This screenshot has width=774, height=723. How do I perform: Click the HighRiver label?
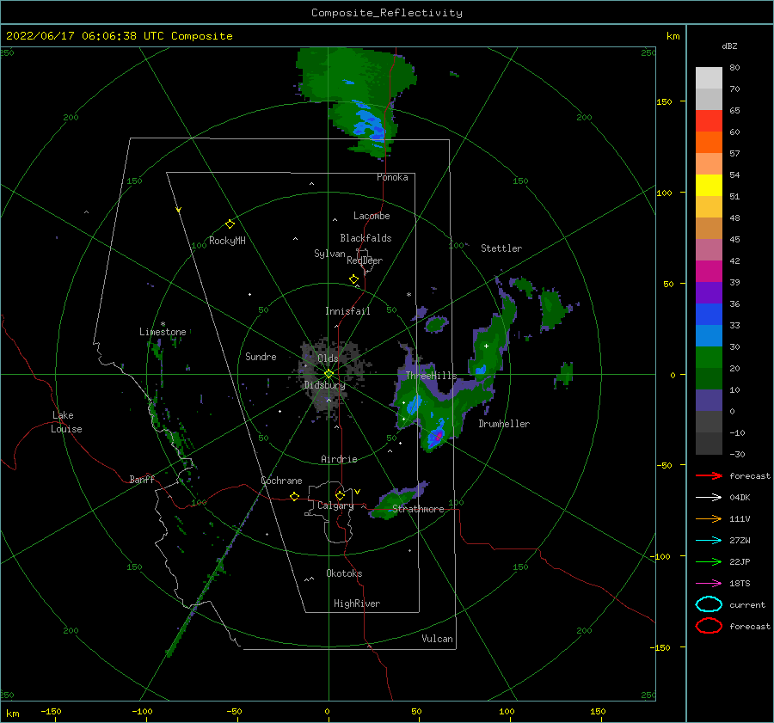click(x=357, y=604)
